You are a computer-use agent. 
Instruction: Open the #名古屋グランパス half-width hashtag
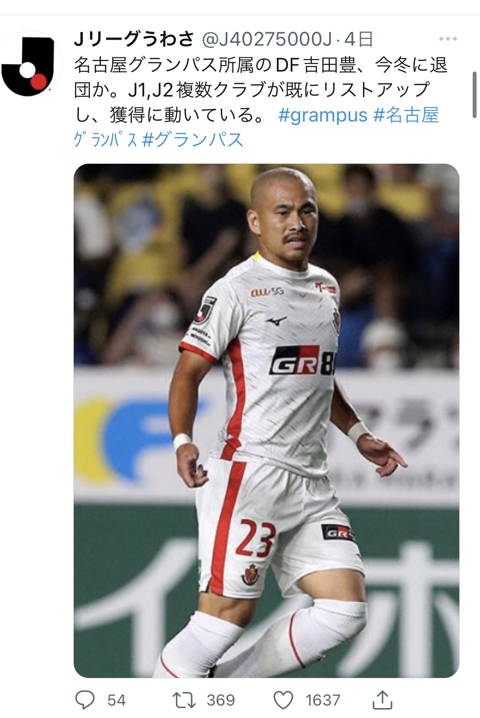pos(256,127)
